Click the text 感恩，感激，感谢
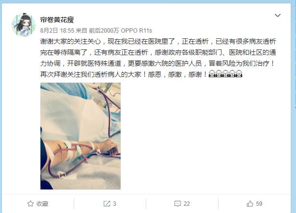Screen dimensions: 296x213 (x=175, y=74)
